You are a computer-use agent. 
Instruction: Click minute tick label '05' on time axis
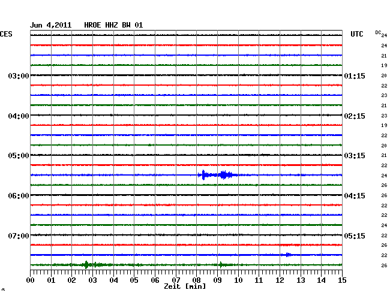tap(134, 280)
